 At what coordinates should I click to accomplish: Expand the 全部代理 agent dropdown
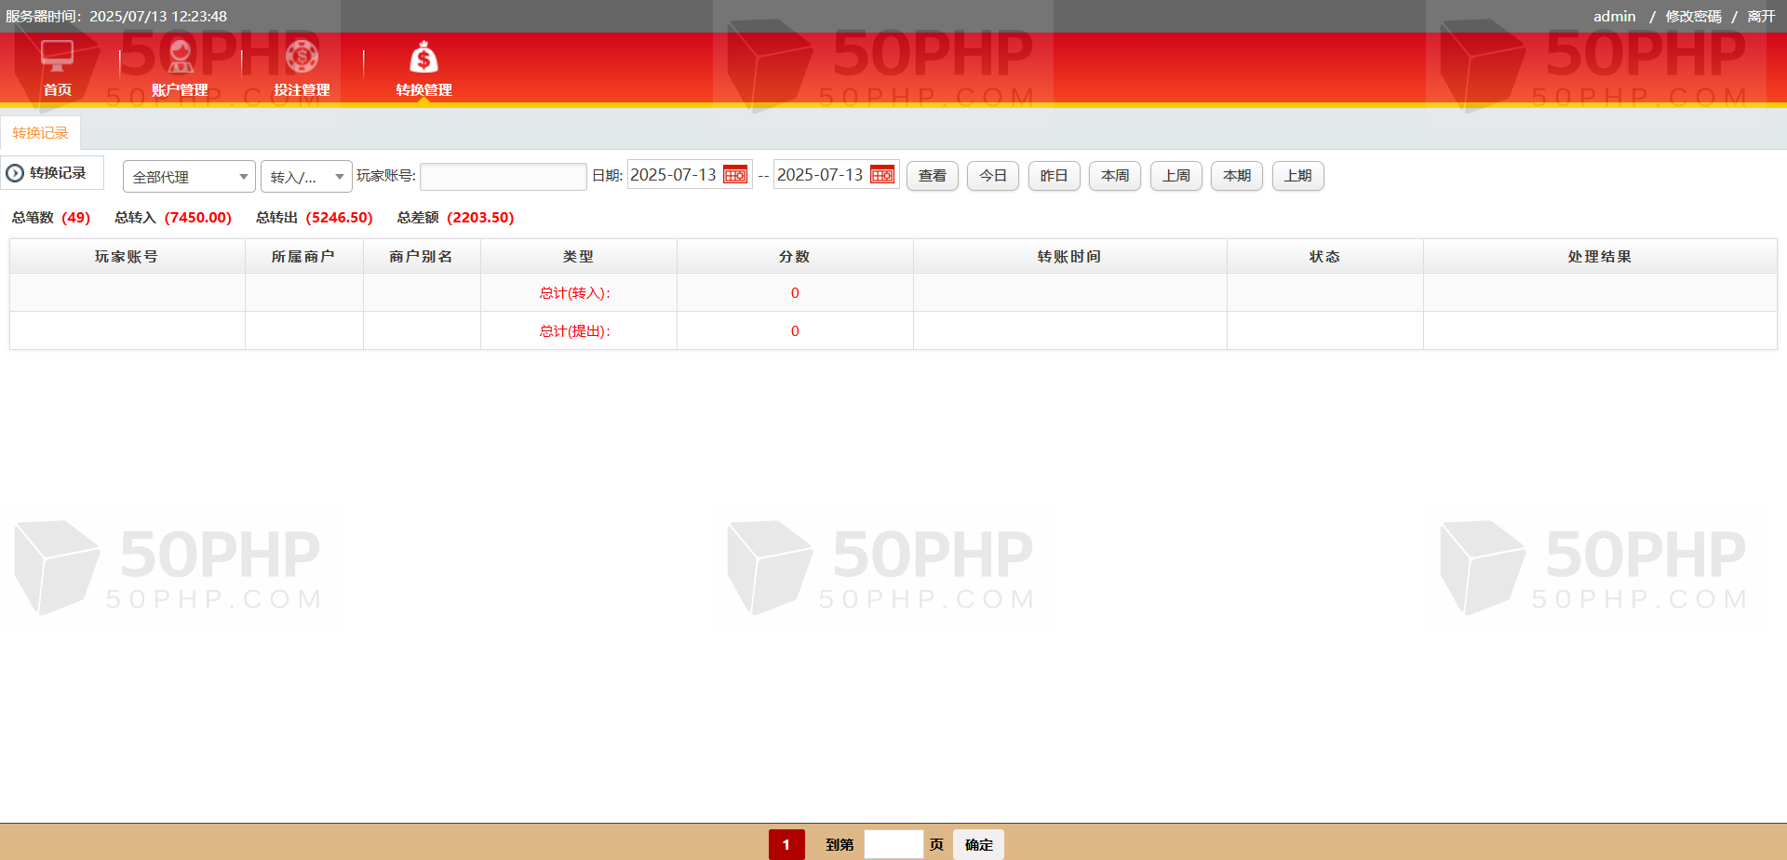tap(189, 177)
